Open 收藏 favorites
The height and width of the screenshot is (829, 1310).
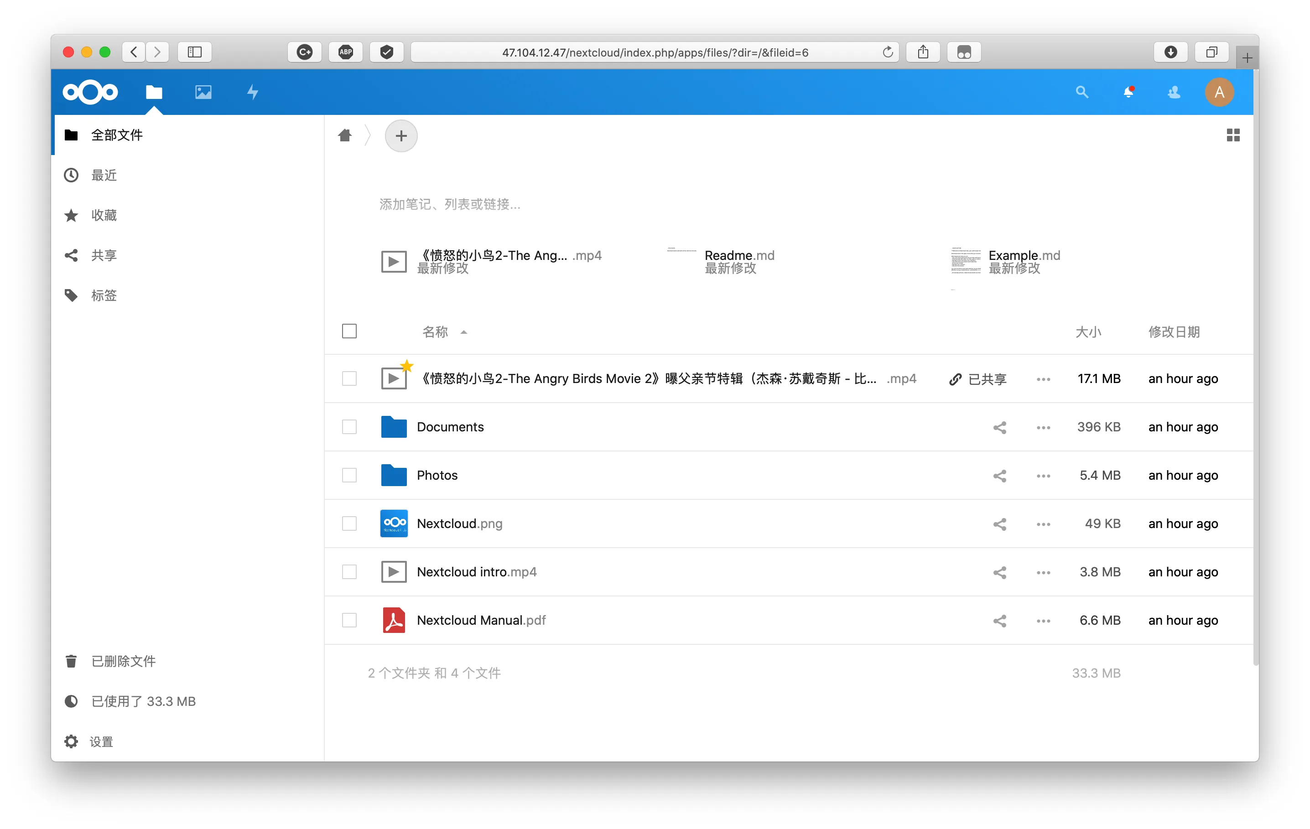188,215
